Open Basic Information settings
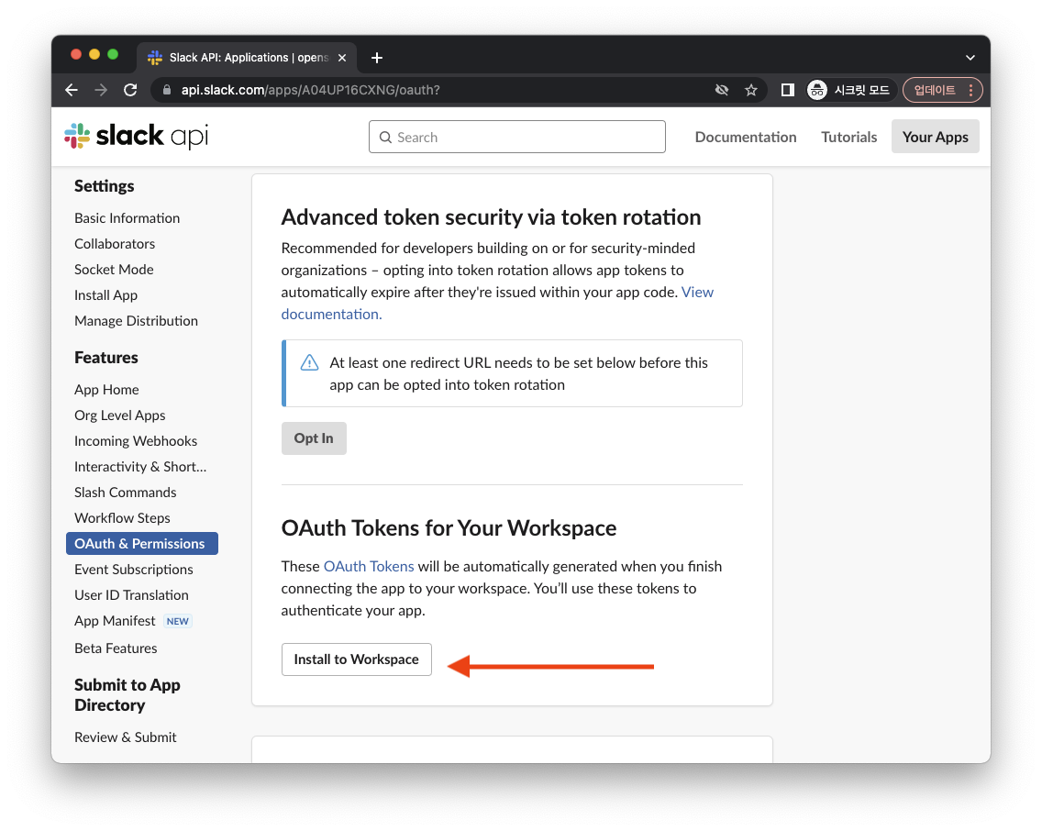The image size is (1042, 831). 127,218
